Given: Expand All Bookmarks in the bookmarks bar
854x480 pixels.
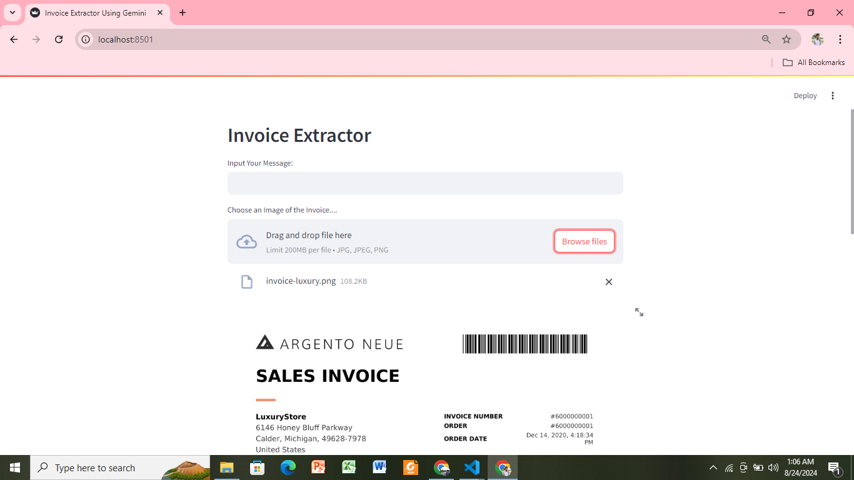Looking at the screenshot, I should point(813,62).
